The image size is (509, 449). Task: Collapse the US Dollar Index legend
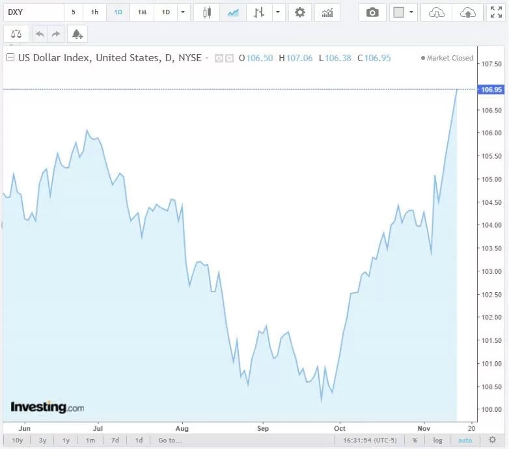pyautogui.click(x=10, y=58)
